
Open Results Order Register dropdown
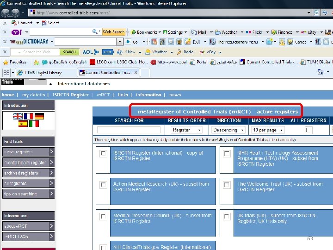(x=187, y=130)
